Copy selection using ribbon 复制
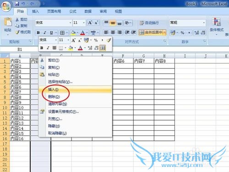Viewport: 229px width, 172px height. coord(22,26)
